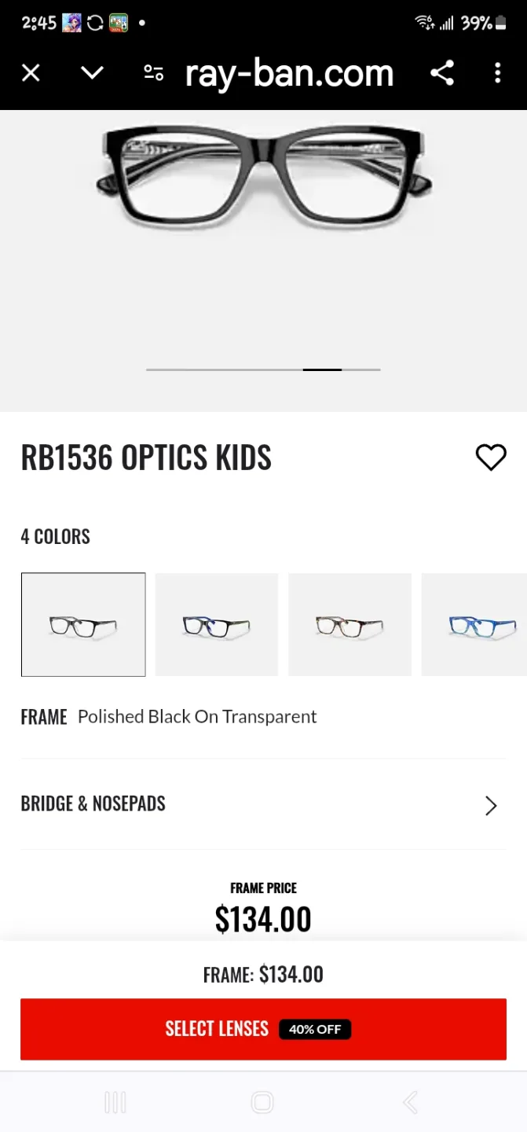527x1132 pixels.
Task: Open the Wi-Fi status indicator
Action: point(419,24)
